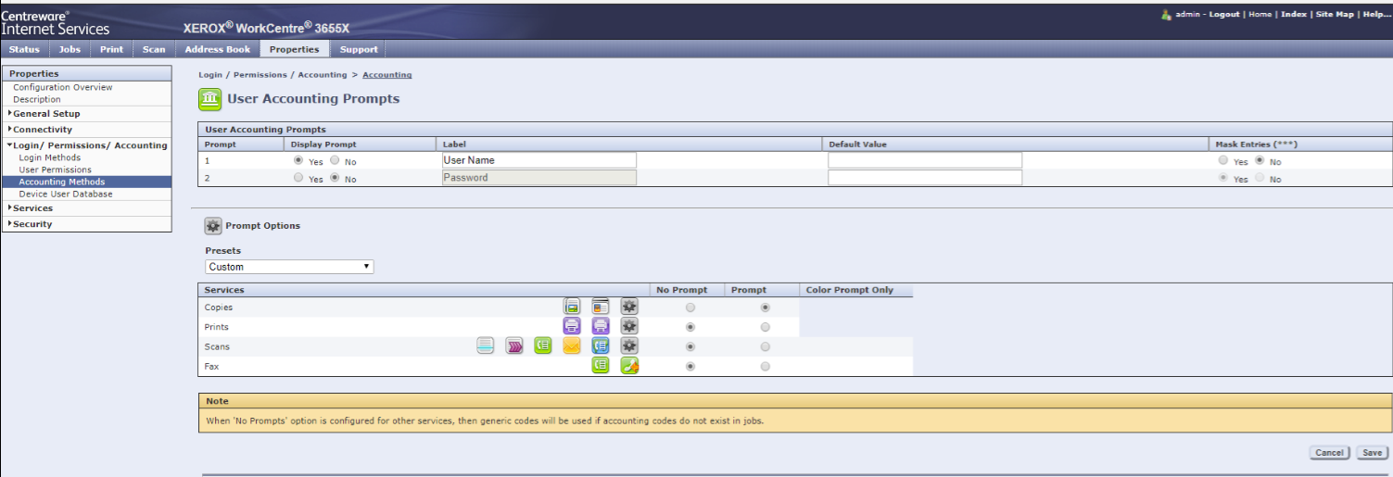The width and height of the screenshot is (1393, 477).
Task: Open the Support tab
Action: 358,49
